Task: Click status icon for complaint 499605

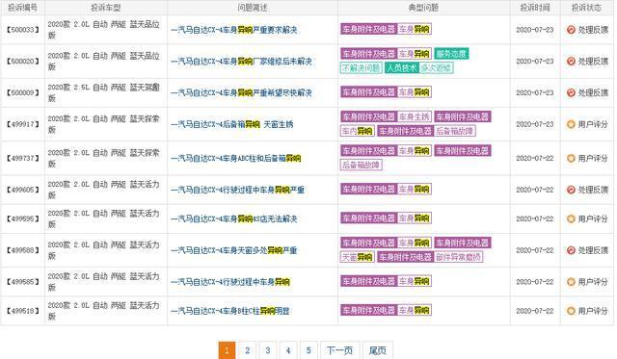Action: tap(571, 190)
